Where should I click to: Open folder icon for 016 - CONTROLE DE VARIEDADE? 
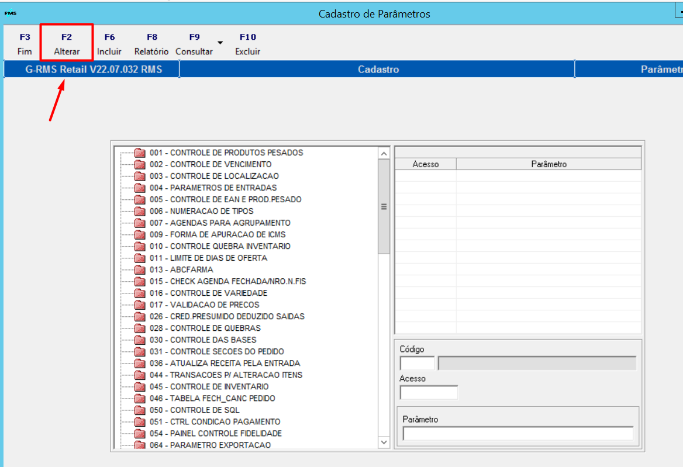point(140,293)
